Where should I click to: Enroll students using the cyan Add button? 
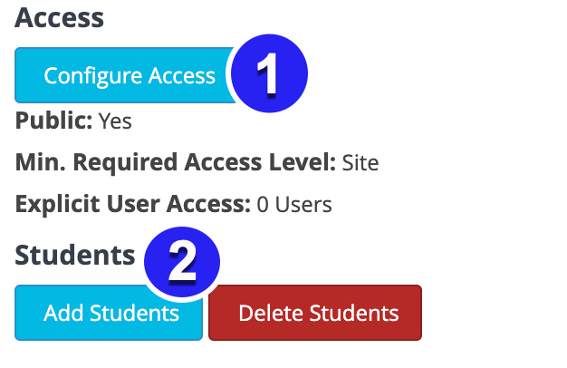(109, 313)
